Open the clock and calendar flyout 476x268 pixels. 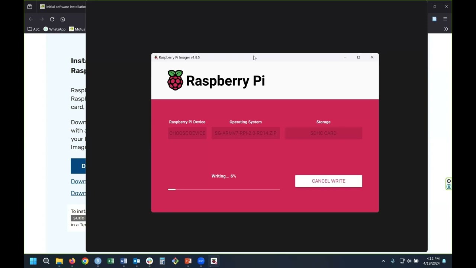tap(431, 261)
